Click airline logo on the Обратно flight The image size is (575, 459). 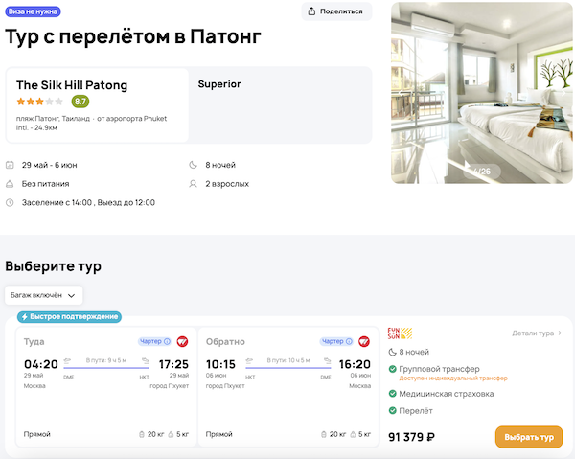click(x=364, y=341)
